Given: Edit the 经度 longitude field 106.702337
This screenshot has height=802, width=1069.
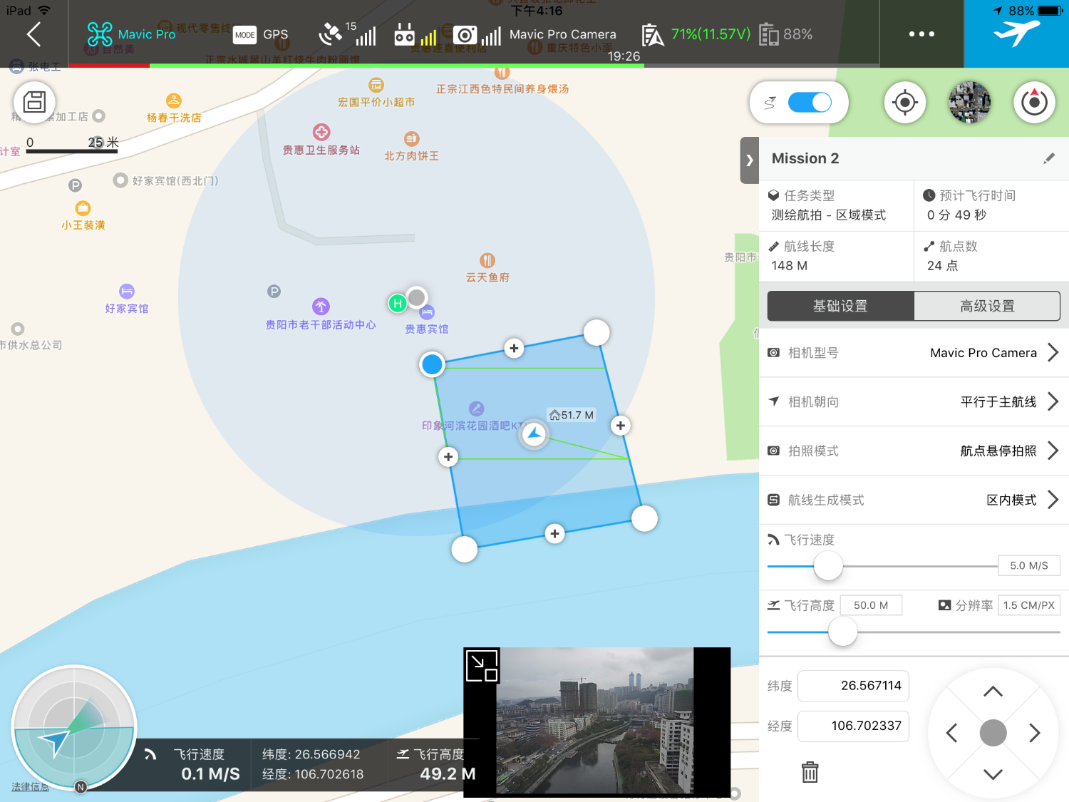Looking at the screenshot, I should click(853, 726).
